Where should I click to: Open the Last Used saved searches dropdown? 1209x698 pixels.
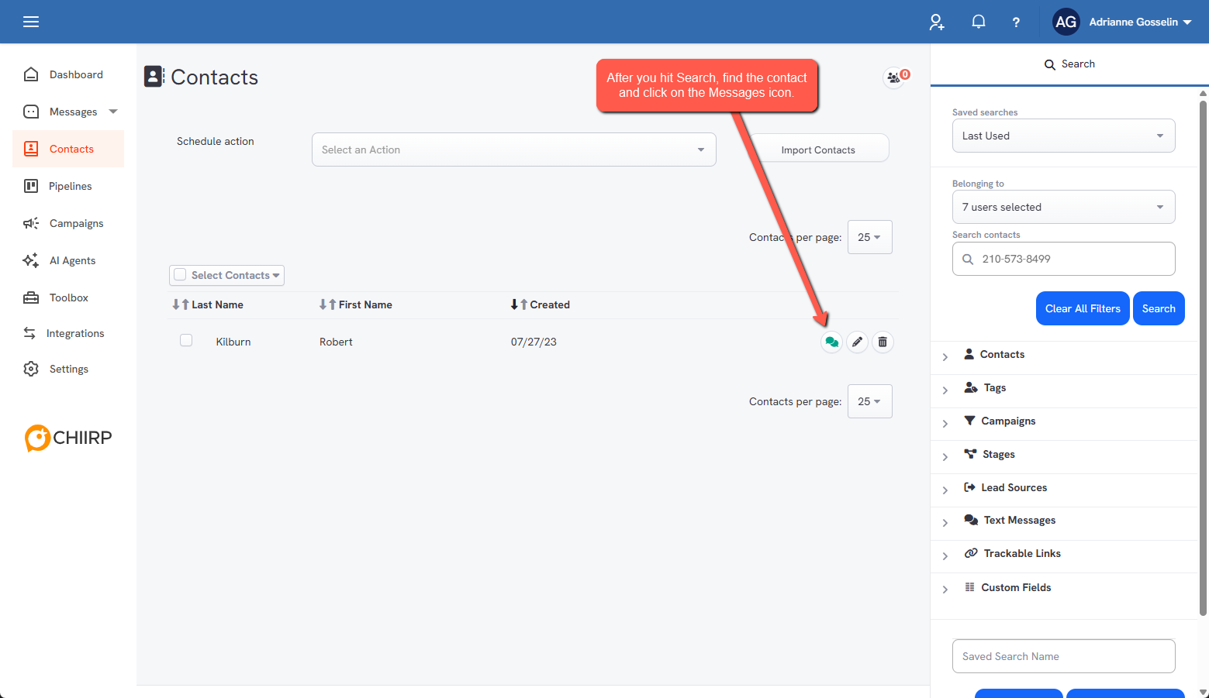coord(1063,136)
